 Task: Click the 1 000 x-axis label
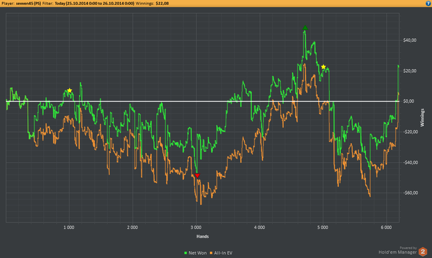[69, 227]
